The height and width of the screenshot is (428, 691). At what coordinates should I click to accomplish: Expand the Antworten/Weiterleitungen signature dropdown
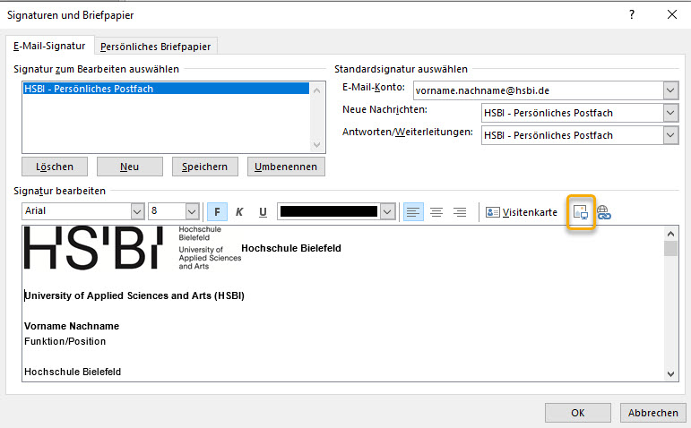coord(670,135)
